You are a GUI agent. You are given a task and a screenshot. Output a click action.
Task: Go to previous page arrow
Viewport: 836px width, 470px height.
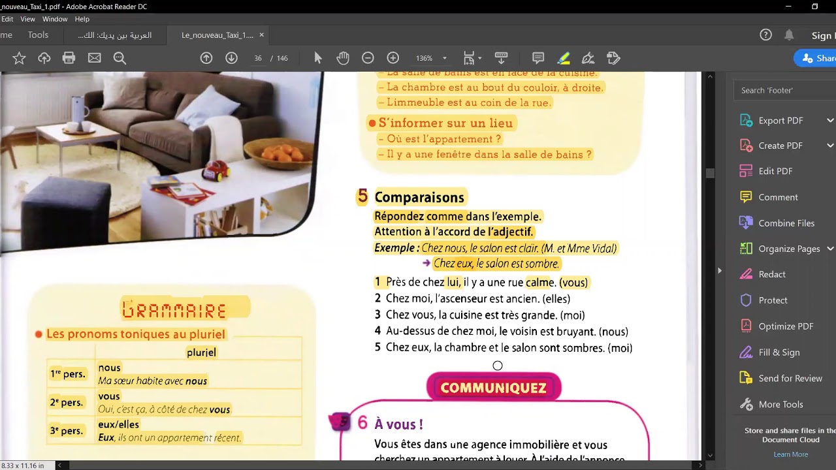(206, 58)
